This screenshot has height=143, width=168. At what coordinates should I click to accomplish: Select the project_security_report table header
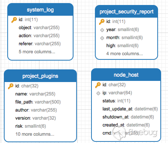(126, 12)
